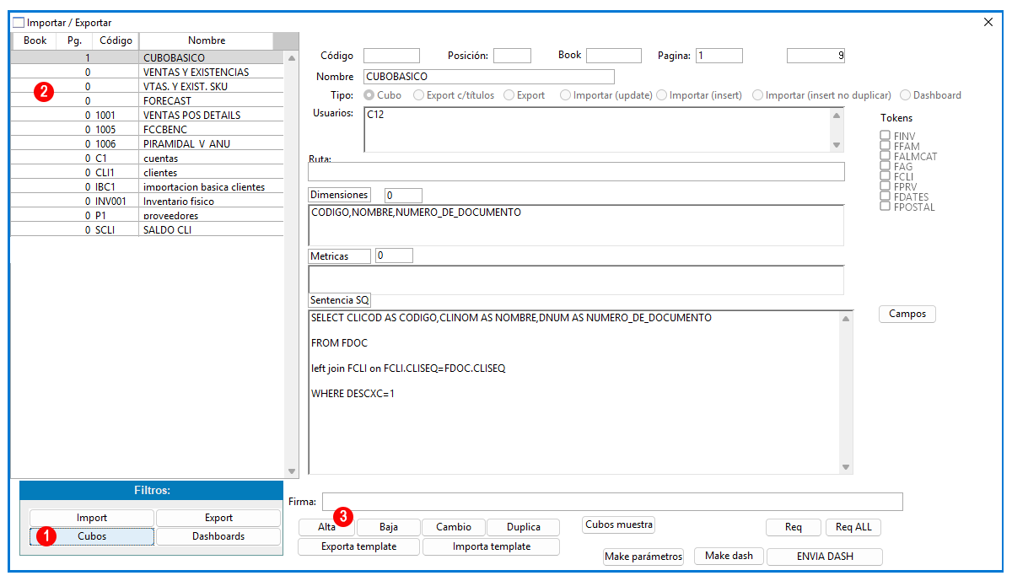Show Dashboards using the filter button
1012x581 pixels.
218,536
